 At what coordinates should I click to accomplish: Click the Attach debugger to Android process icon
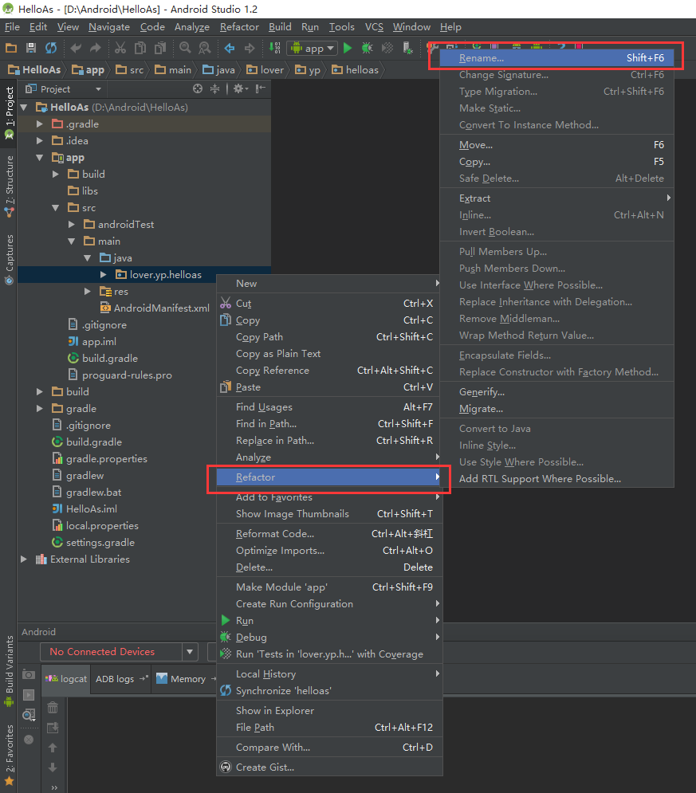407,48
